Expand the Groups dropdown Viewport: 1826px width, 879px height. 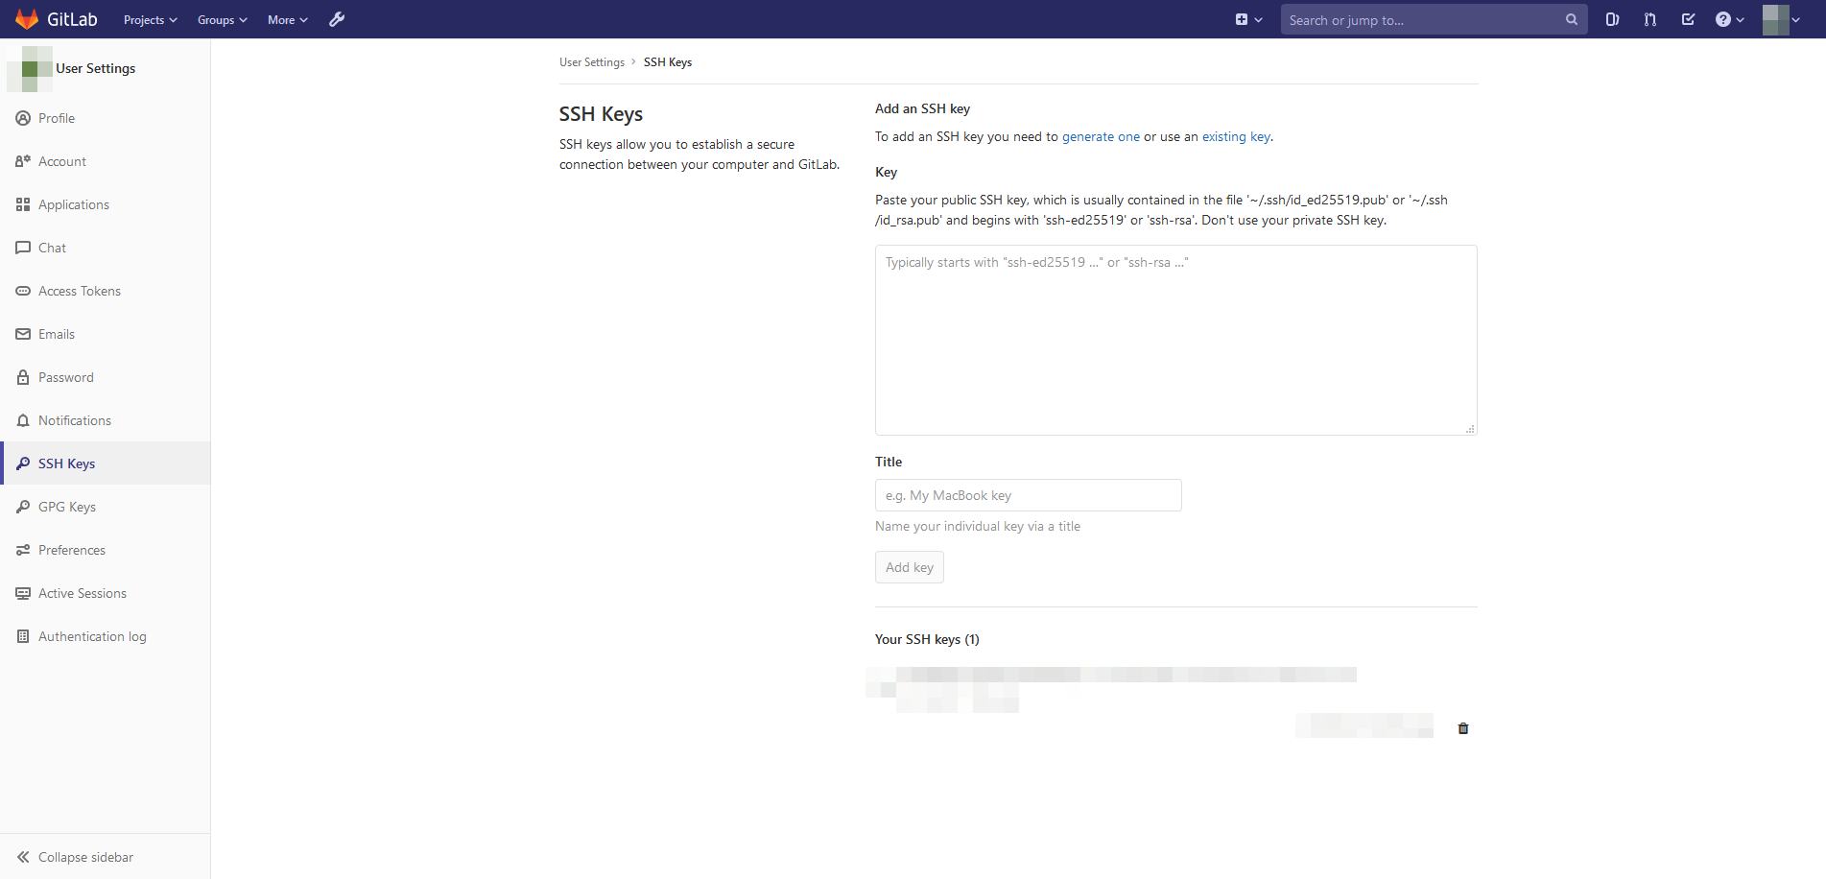point(221,19)
